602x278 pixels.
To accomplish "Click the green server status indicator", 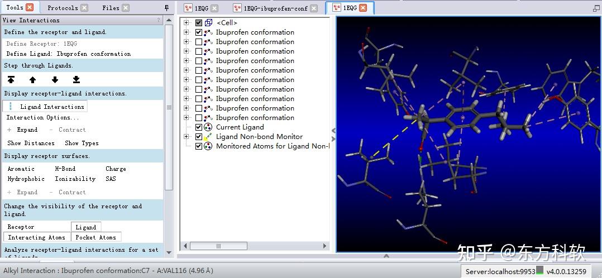I will tap(540, 270).
